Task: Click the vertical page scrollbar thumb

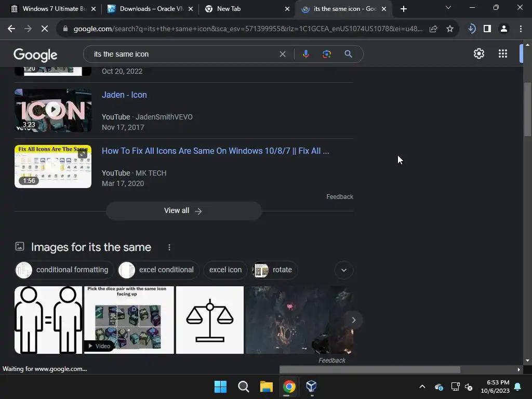Action: [527, 109]
